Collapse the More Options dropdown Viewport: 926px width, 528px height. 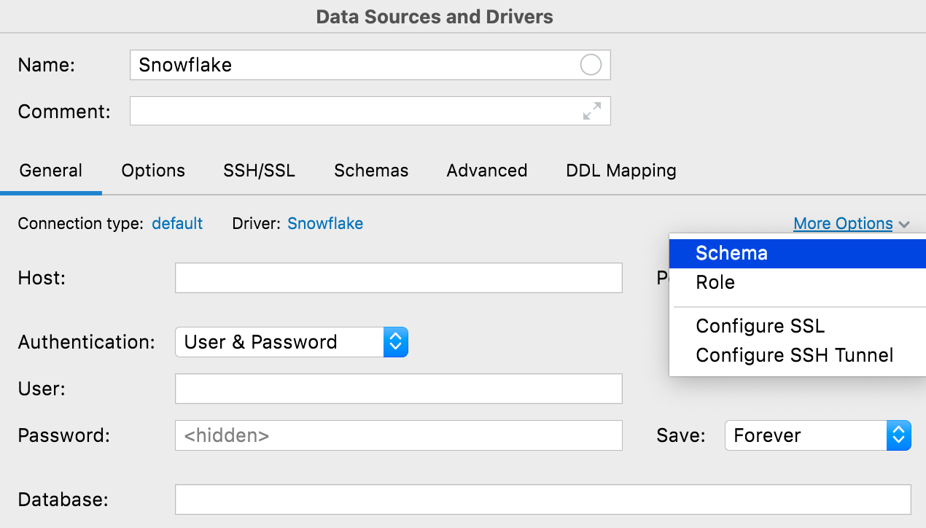point(850,224)
